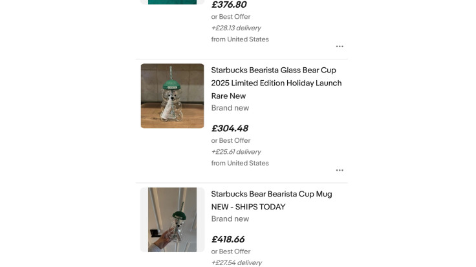Select "or Best Offer" under £376.80
The height and width of the screenshot is (267, 476).
231,17
